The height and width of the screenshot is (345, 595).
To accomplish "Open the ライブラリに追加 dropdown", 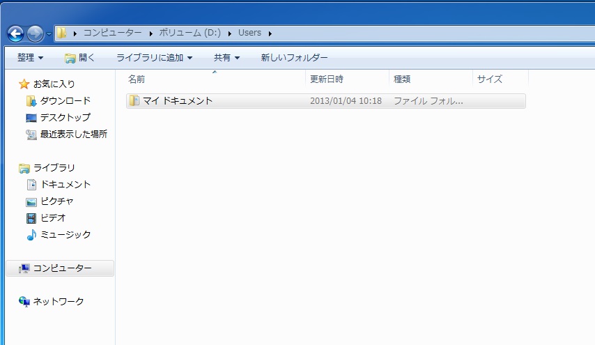I will click(x=155, y=58).
